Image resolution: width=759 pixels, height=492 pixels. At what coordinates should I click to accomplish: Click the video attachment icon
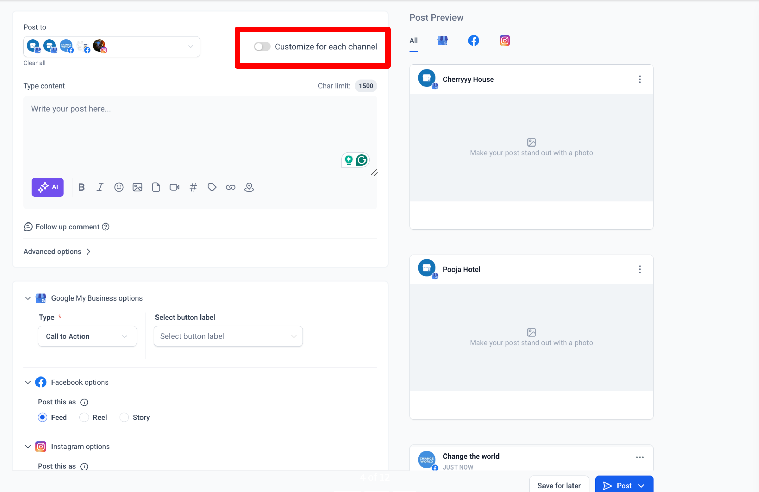click(174, 187)
